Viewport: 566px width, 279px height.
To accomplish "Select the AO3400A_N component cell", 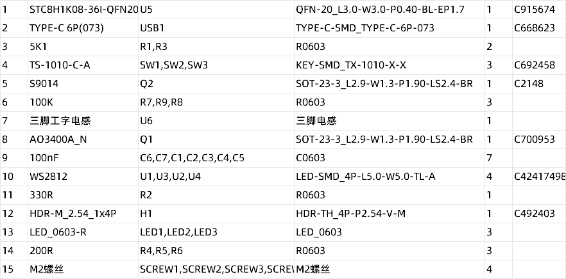I will coord(83,139).
